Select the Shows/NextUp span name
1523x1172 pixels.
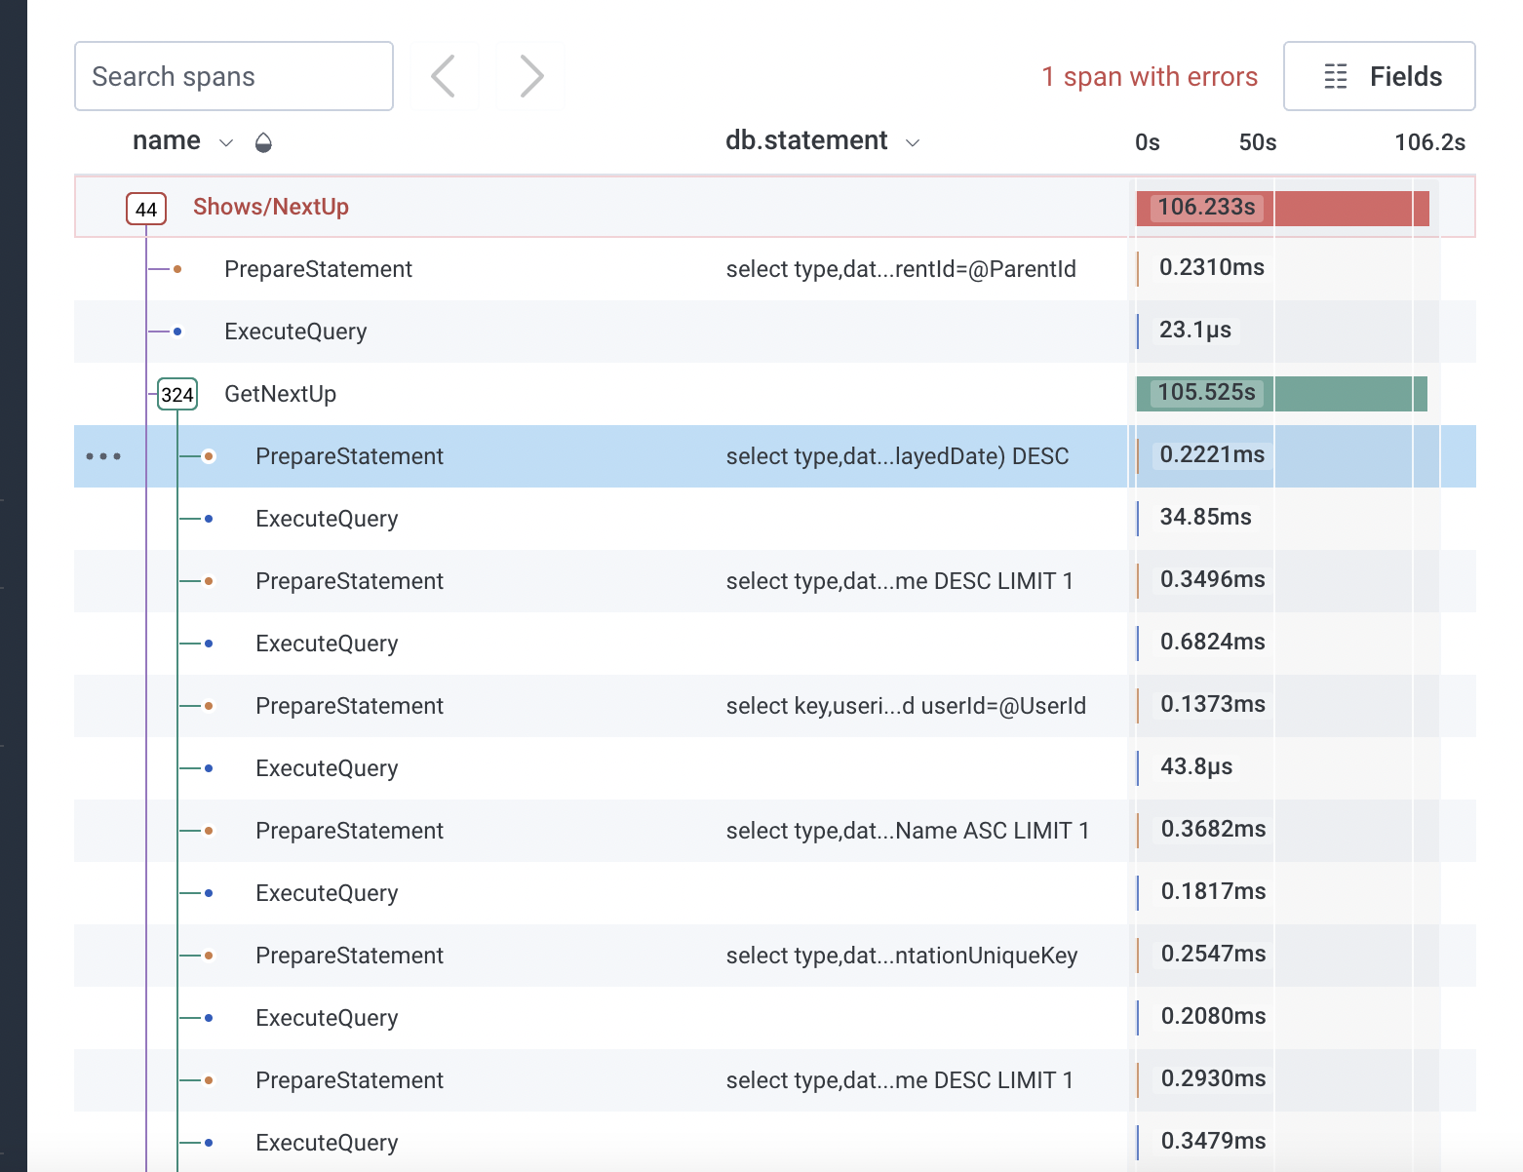(270, 207)
